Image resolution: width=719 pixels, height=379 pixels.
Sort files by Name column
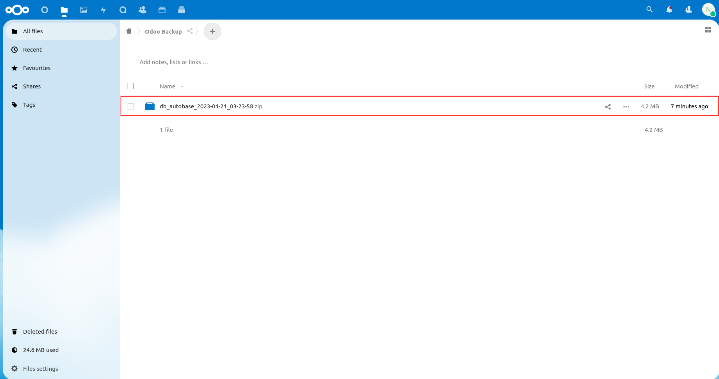point(168,86)
